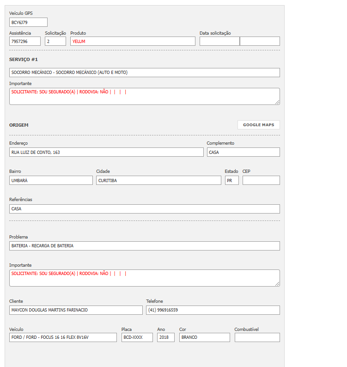Click the Cidade field with CURITIBA
347x367 pixels.
point(158,180)
